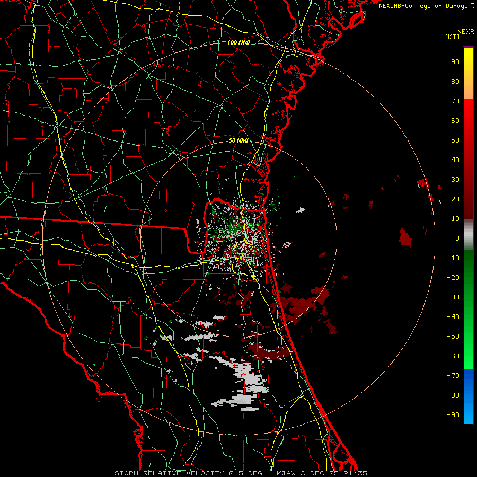Click the NEXR label above the color bar
Image resolution: width=477 pixels, height=477 pixels.
point(466,32)
